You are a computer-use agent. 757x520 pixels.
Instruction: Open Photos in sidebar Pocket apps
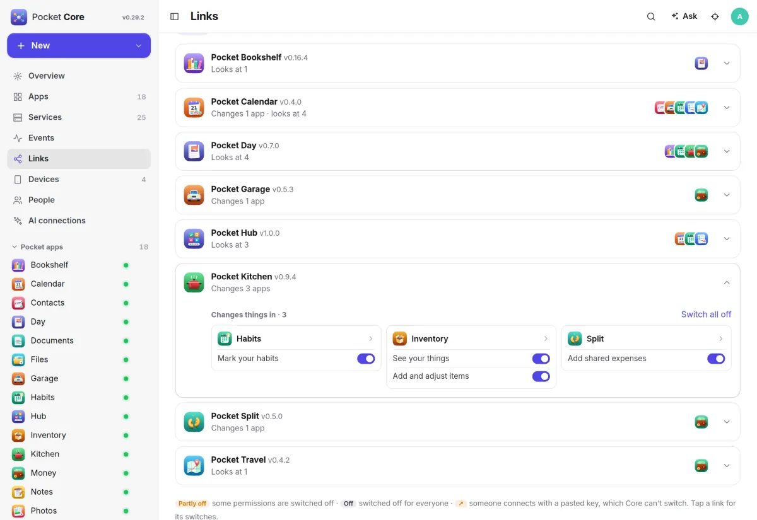pyautogui.click(x=79, y=511)
